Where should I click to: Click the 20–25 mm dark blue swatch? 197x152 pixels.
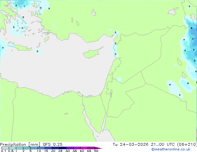56,148
